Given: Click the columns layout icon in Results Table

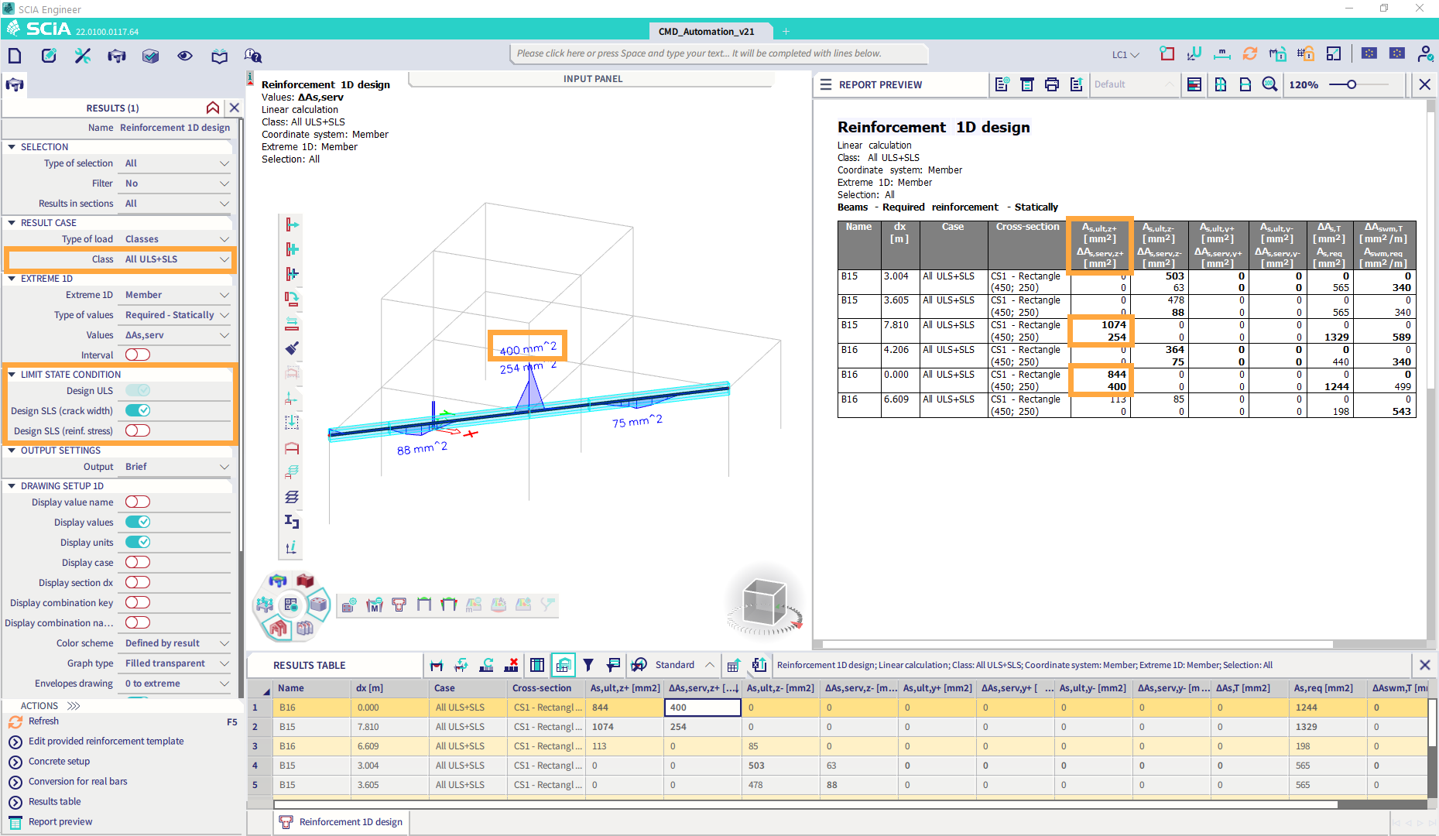Looking at the screenshot, I should point(537,665).
